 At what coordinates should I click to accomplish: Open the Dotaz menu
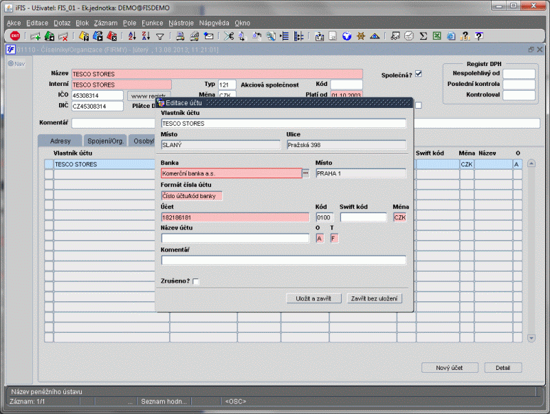(62, 23)
